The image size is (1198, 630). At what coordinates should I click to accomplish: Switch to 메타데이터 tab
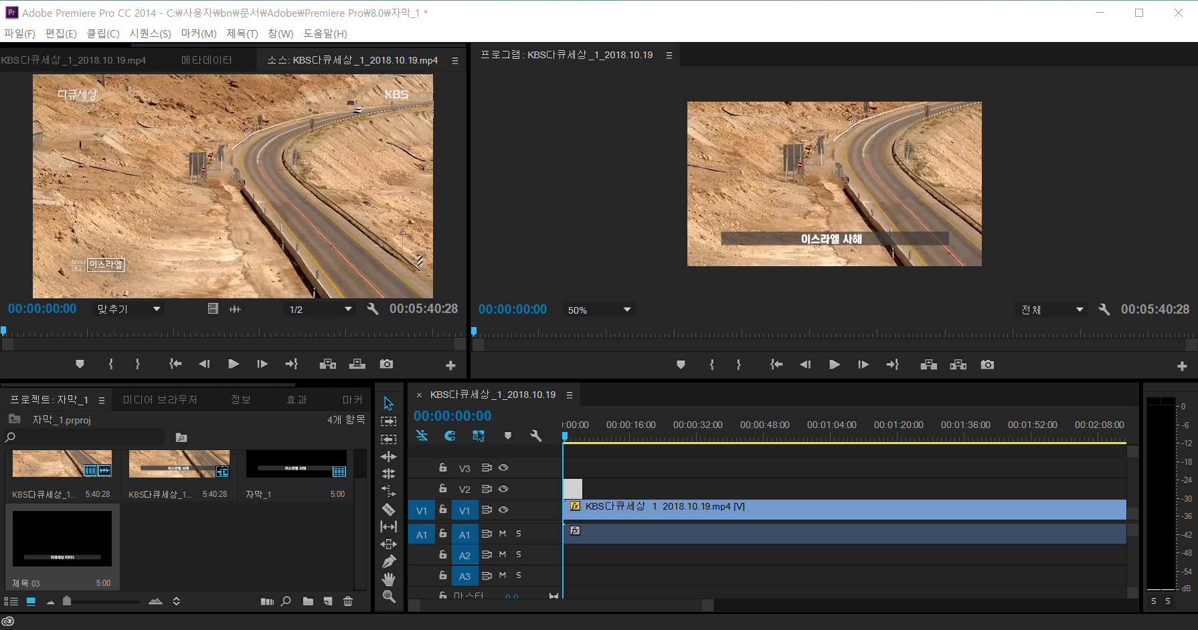click(207, 60)
